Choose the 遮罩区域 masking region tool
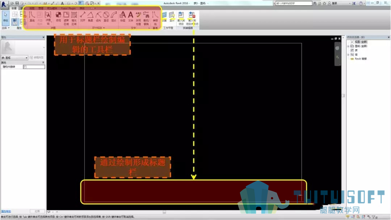The width and height of the screenshot is (391, 220). coord(66,18)
